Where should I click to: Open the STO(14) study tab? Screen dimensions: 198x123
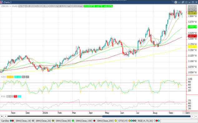127,121
